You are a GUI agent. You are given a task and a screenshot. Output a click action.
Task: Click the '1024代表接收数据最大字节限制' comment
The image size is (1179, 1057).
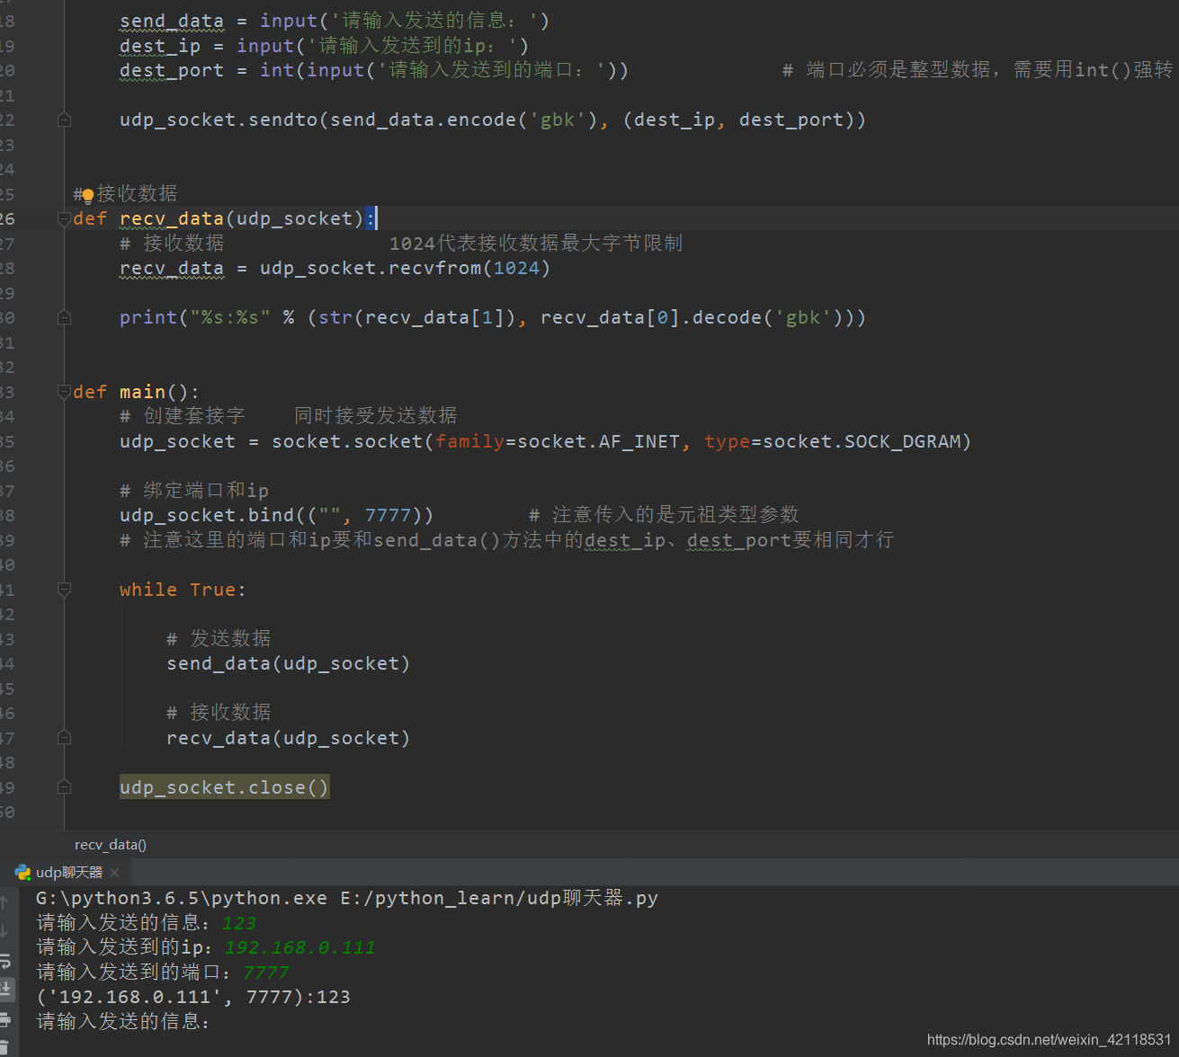pyautogui.click(x=536, y=244)
